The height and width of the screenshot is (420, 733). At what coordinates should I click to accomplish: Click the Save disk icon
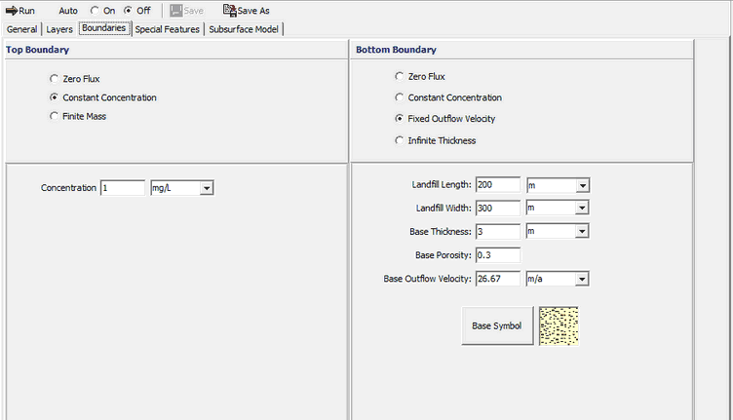pos(175,11)
